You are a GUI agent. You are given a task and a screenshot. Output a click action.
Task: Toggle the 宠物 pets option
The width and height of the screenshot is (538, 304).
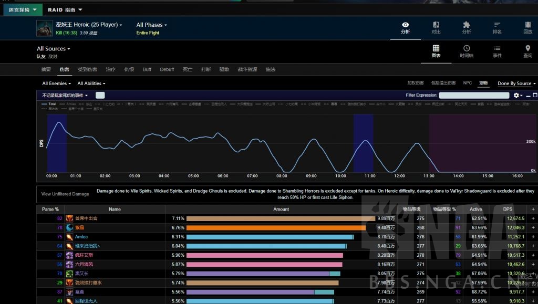click(x=483, y=83)
